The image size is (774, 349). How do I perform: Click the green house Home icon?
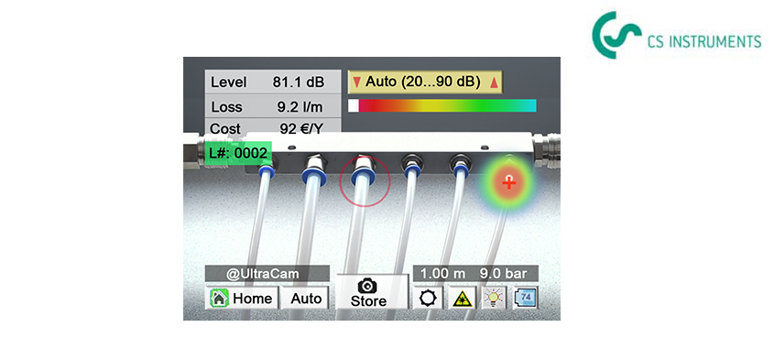coord(219,298)
